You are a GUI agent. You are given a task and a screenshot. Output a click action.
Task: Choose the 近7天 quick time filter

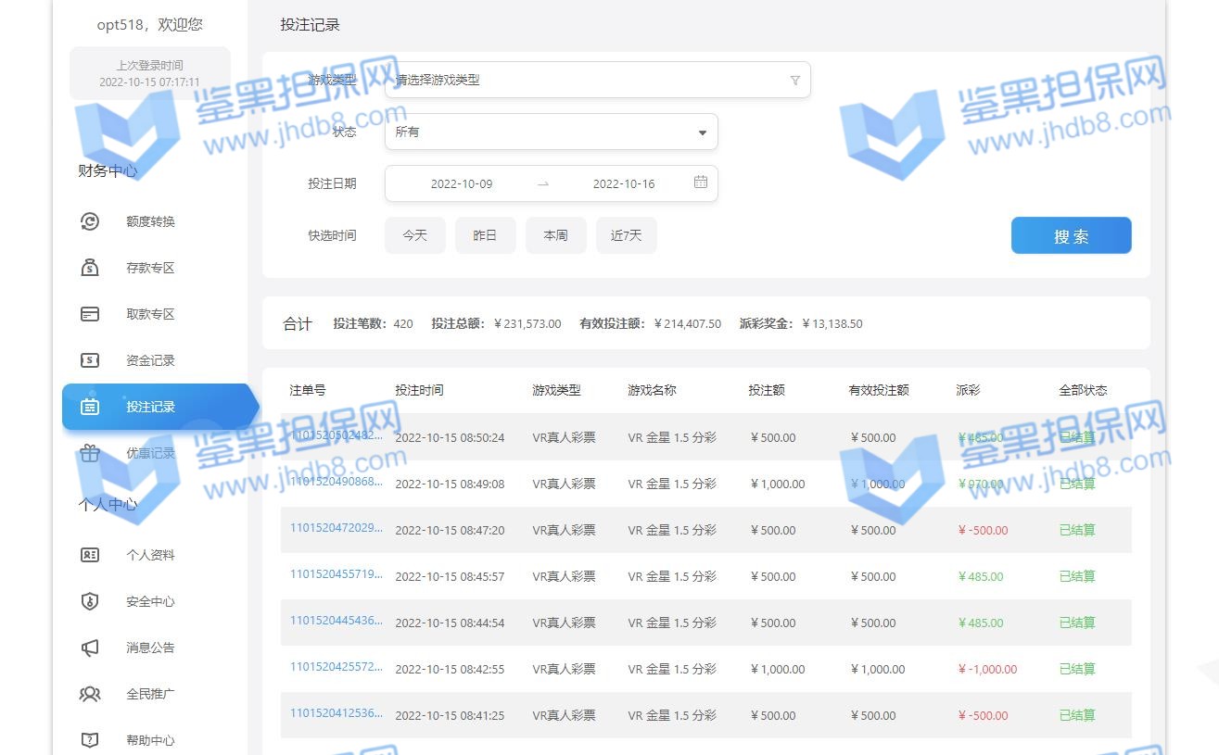coord(626,235)
